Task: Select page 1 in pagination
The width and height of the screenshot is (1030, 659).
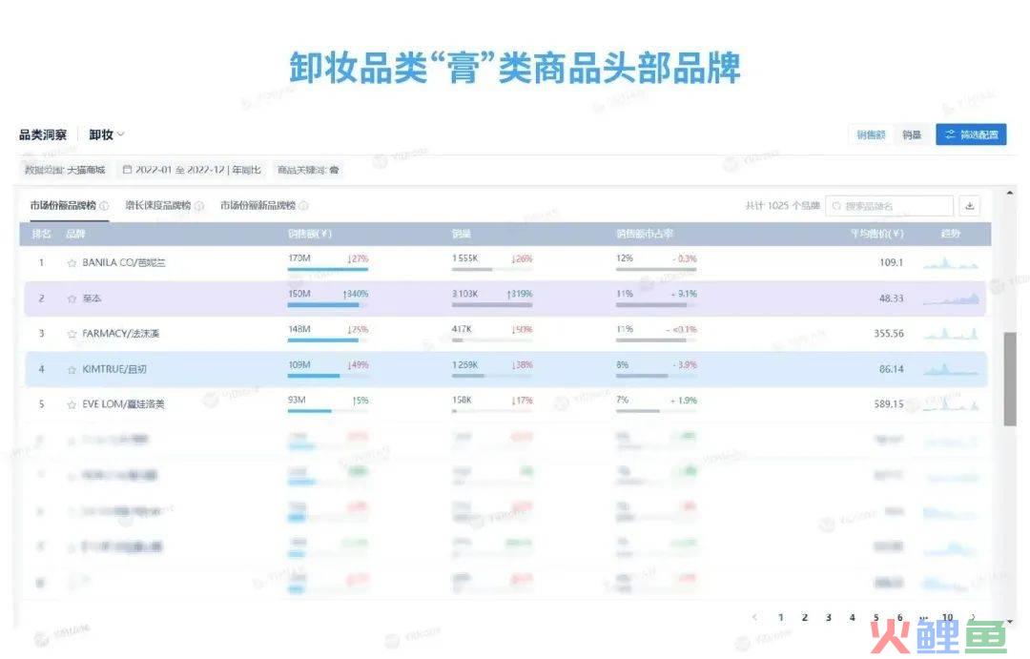Action: 780,617
